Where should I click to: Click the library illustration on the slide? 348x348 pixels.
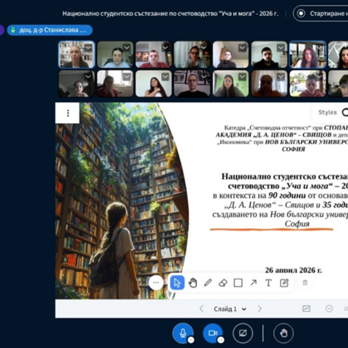[x=122, y=201]
